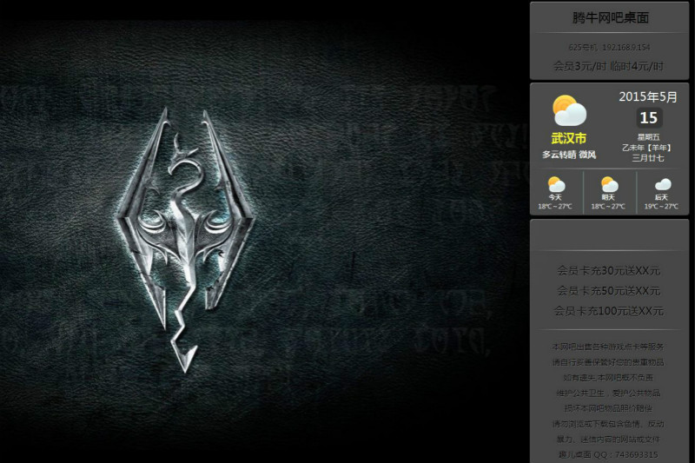Click today's 18℃~27℃ temperature range
The height and width of the screenshot is (463, 695).
556,207
